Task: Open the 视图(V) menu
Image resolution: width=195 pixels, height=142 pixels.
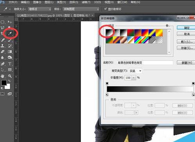Action: click(109, 2)
